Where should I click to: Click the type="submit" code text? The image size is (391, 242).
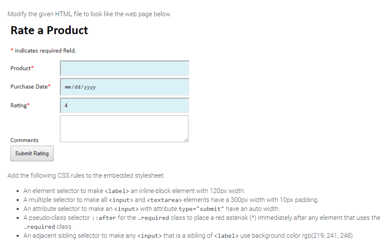coord(201,209)
